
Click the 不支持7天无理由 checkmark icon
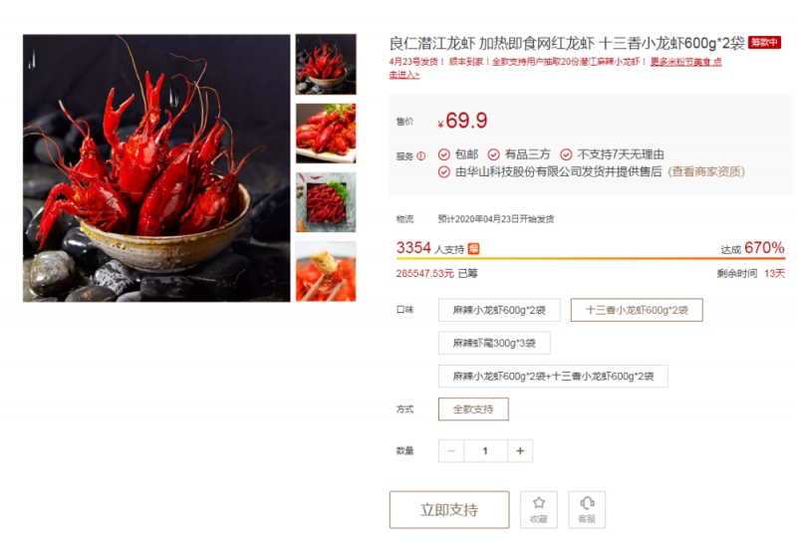tap(566, 154)
